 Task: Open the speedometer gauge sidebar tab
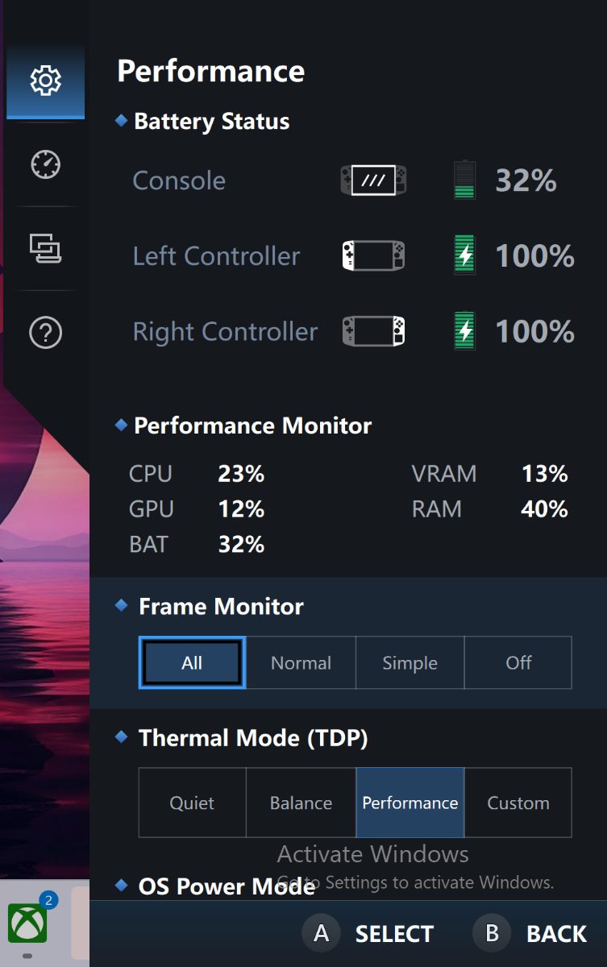click(45, 164)
